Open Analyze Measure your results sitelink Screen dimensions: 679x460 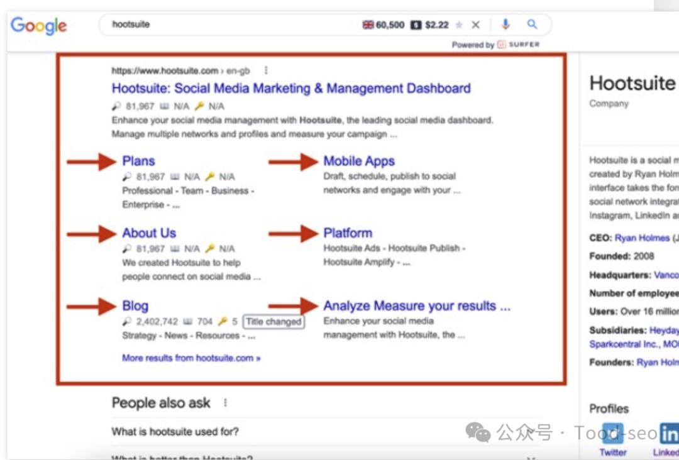(417, 305)
